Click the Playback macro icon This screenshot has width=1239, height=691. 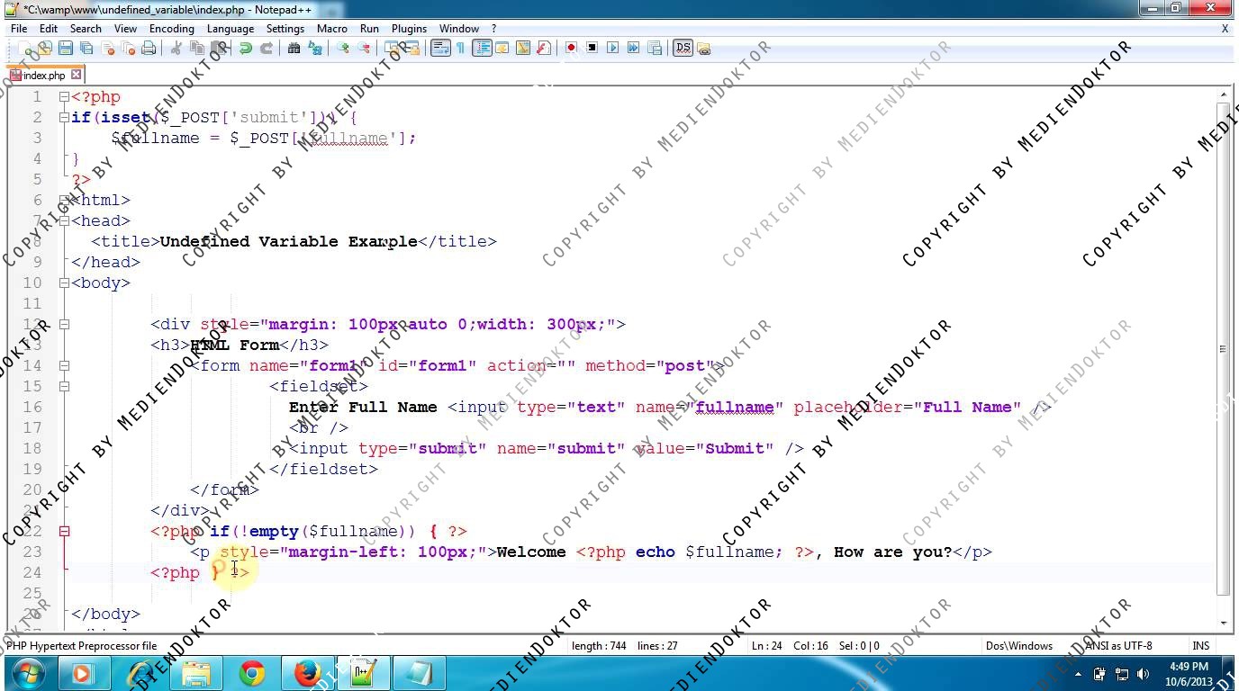tap(613, 49)
